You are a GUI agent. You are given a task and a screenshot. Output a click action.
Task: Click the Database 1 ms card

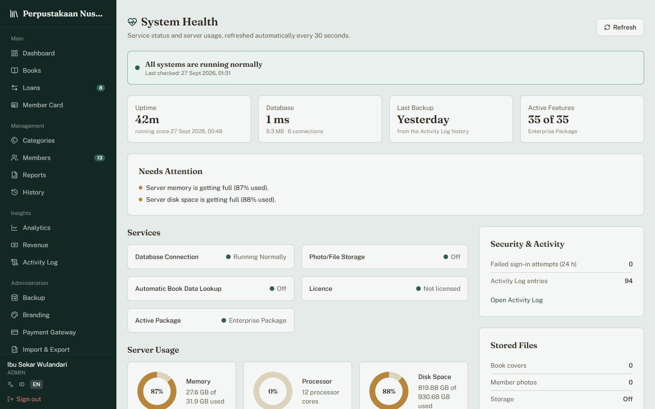pyautogui.click(x=320, y=119)
